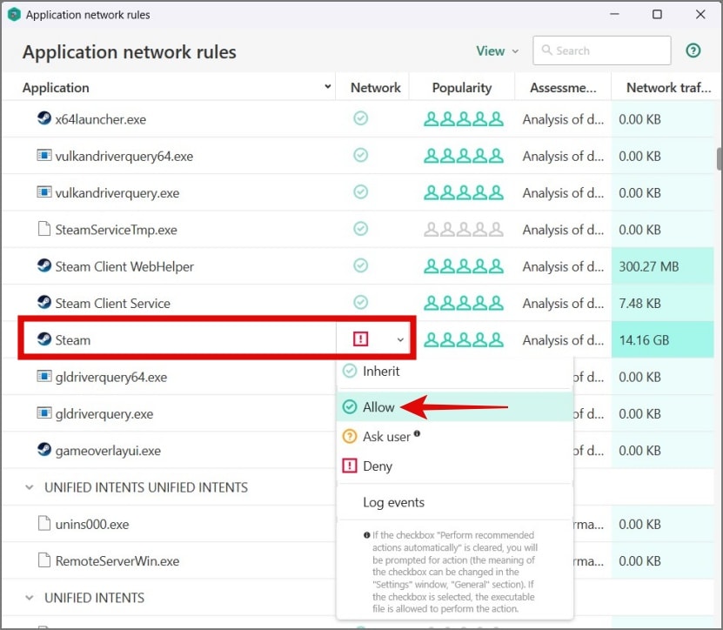The width and height of the screenshot is (723, 630).
Task: Click the RemoteServerWin.exe file icon
Action: [44, 560]
